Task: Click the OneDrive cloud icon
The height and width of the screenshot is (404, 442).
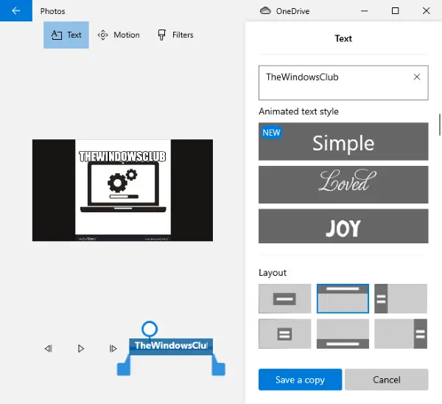Action: 265,11
